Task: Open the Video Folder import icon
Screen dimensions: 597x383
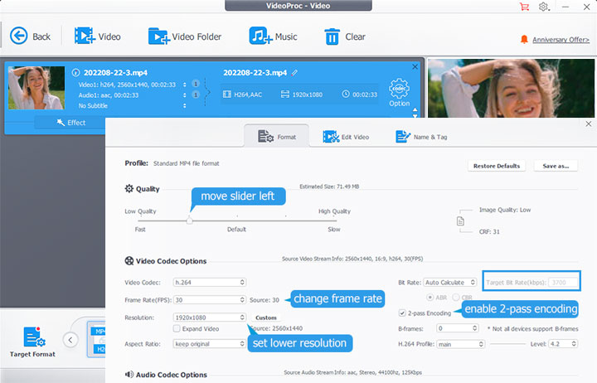Action: pos(158,36)
